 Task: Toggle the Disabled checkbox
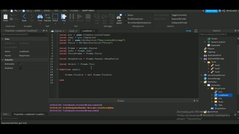coord(21,68)
